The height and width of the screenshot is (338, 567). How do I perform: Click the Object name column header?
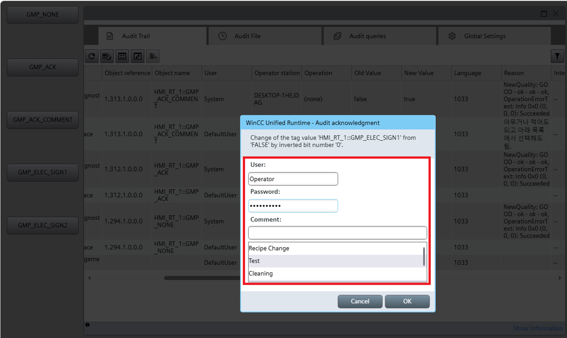(x=177, y=73)
